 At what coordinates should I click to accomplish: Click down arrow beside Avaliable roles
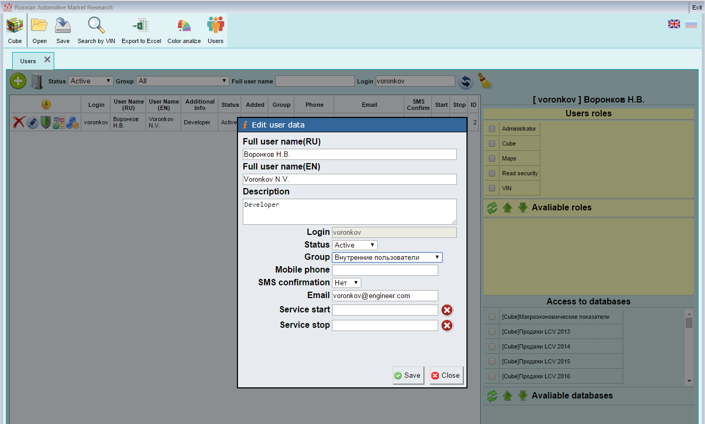click(523, 208)
